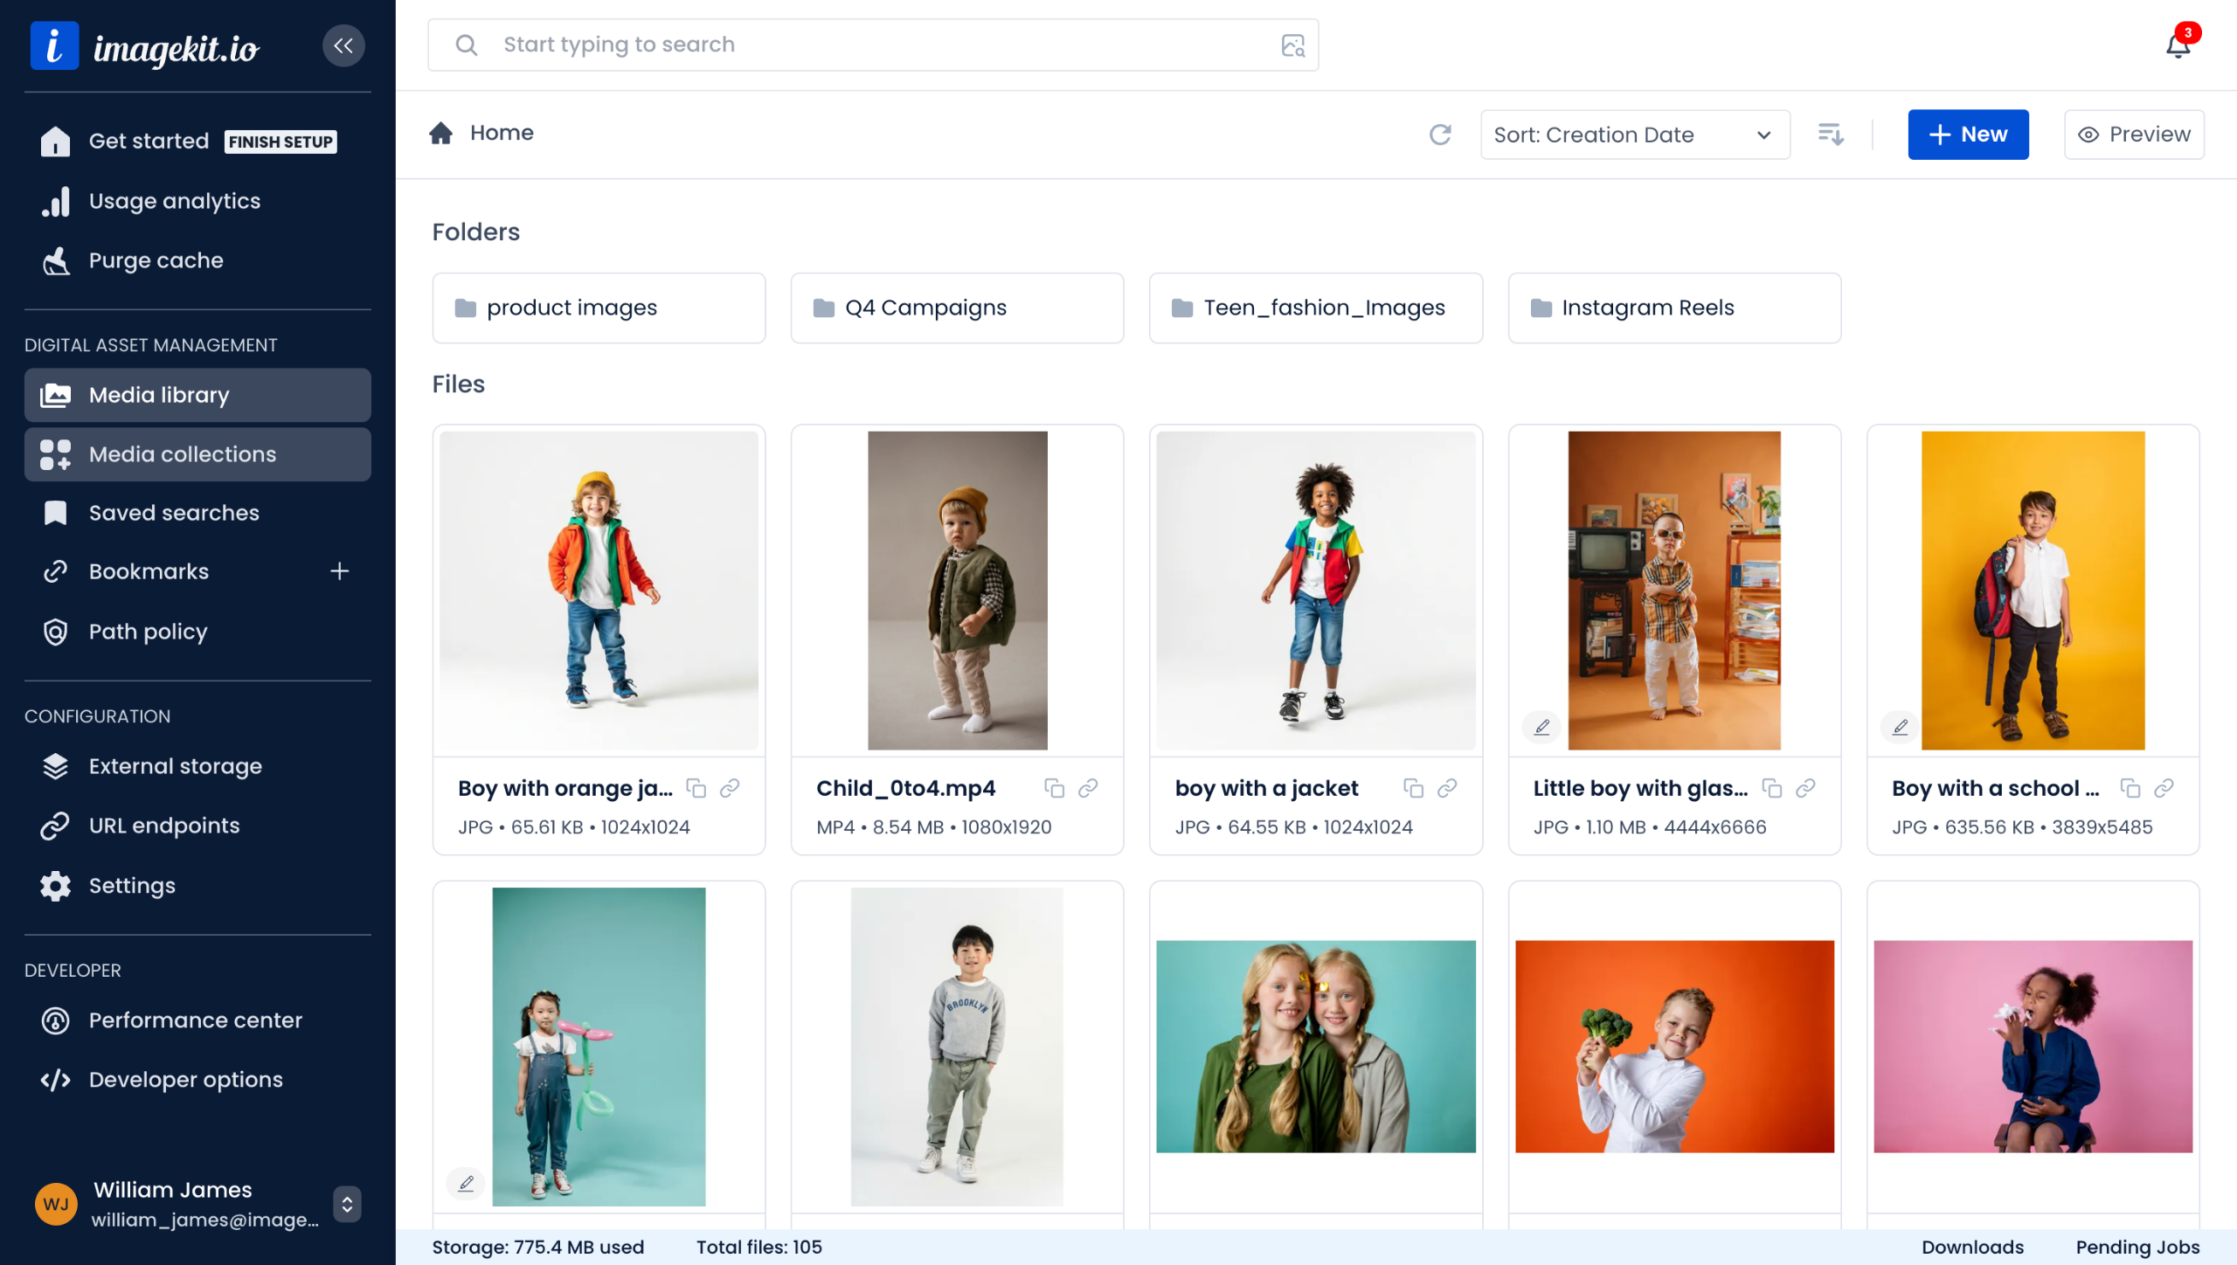Collapse the sidebar with double-chevron icon

coord(343,45)
